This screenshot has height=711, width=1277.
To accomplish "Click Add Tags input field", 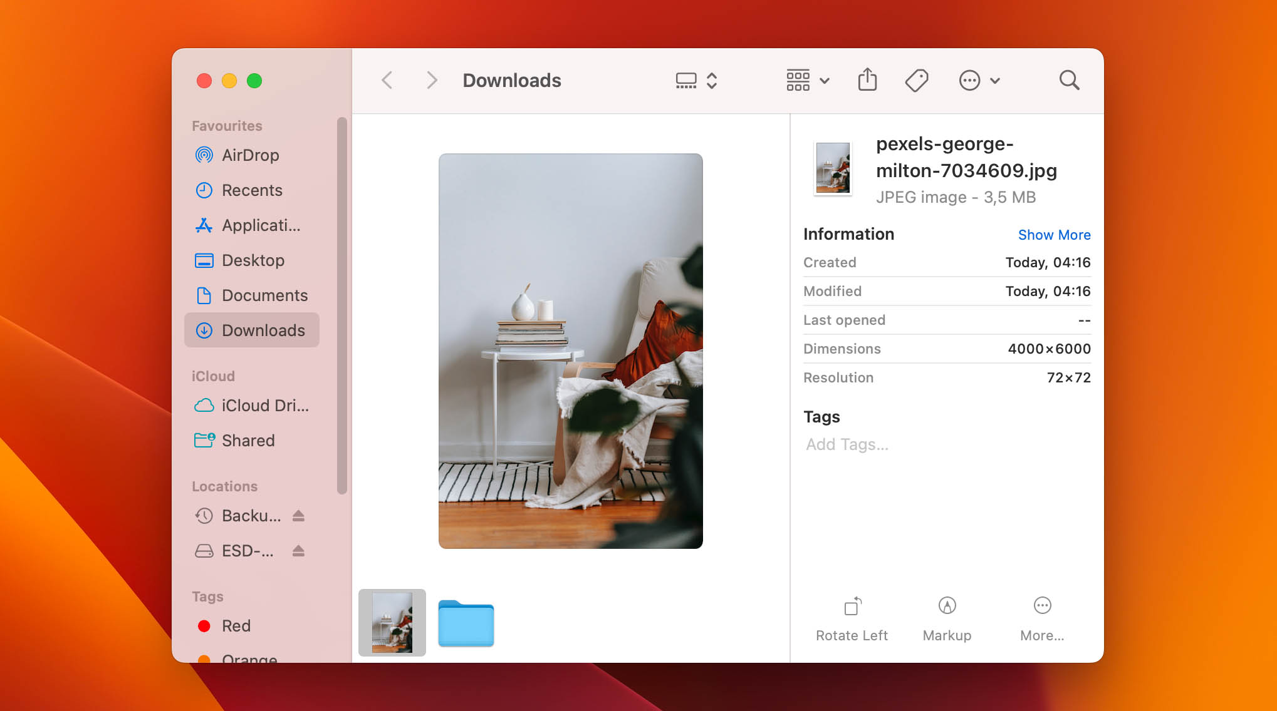I will coord(847,443).
